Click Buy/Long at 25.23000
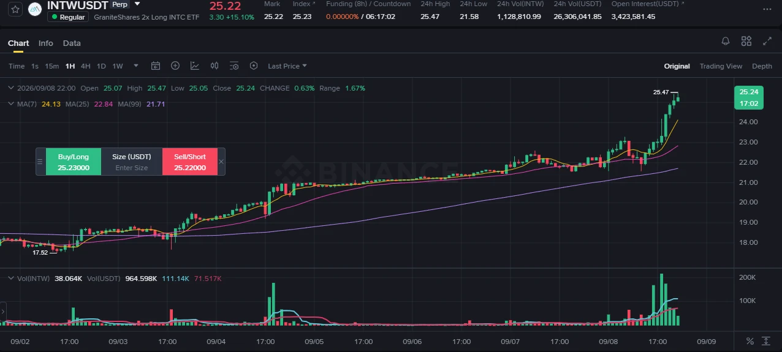The height and width of the screenshot is (352, 782). [74, 162]
